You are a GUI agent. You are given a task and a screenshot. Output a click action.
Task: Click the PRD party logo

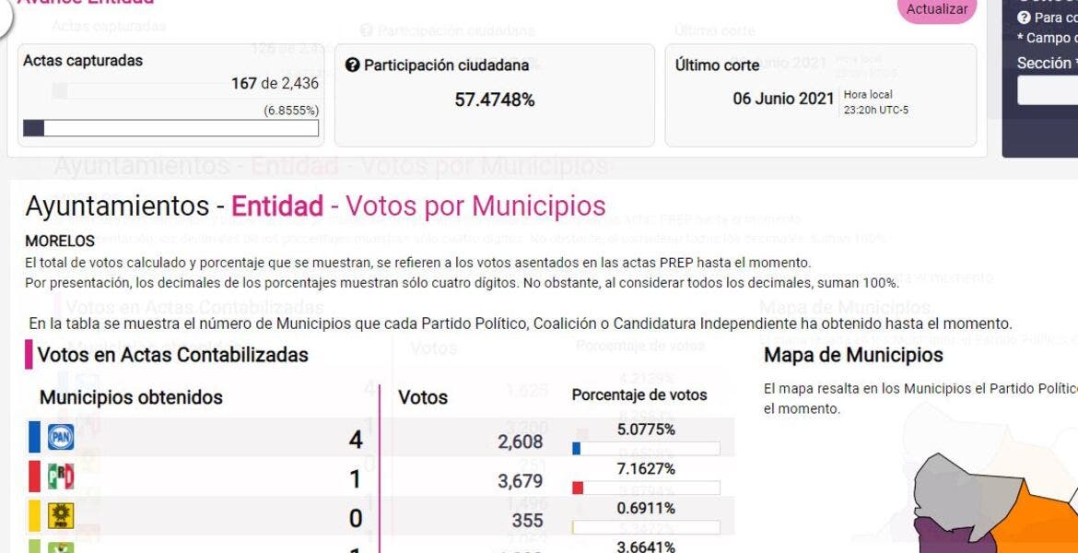(61, 516)
